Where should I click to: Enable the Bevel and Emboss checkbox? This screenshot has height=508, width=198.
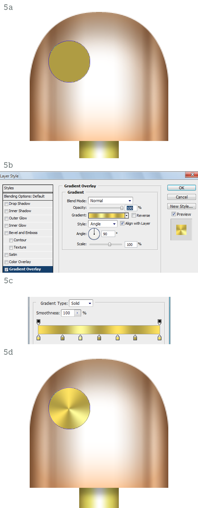click(6, 233)
